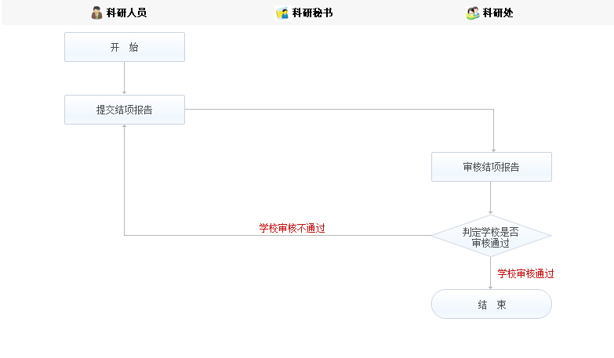614x358 pixels.
Task: Open the 审核结项报告 step box
Action: click(491, 167)
